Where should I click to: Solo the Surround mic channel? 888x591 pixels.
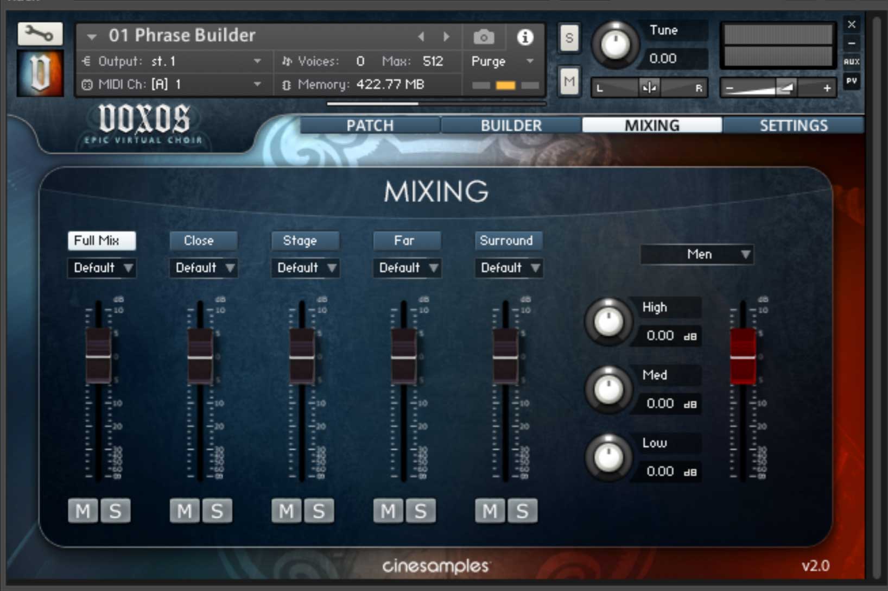coord(523,510)
